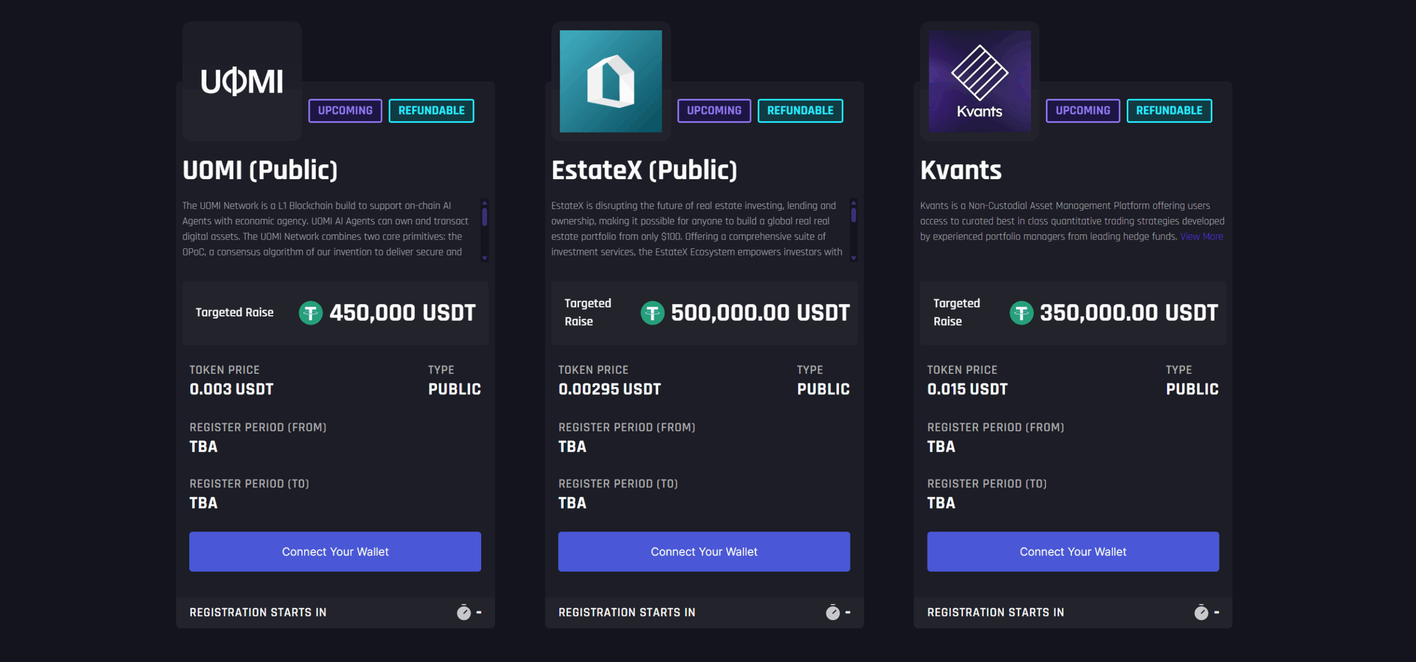This screenshot has height=662, width=1416.
Task: Click the stopwatch icon on Kvants card
Action: click(1201, 612)
